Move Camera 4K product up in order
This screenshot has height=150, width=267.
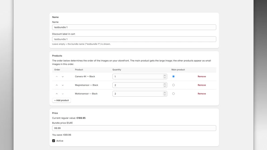[57, 77]
